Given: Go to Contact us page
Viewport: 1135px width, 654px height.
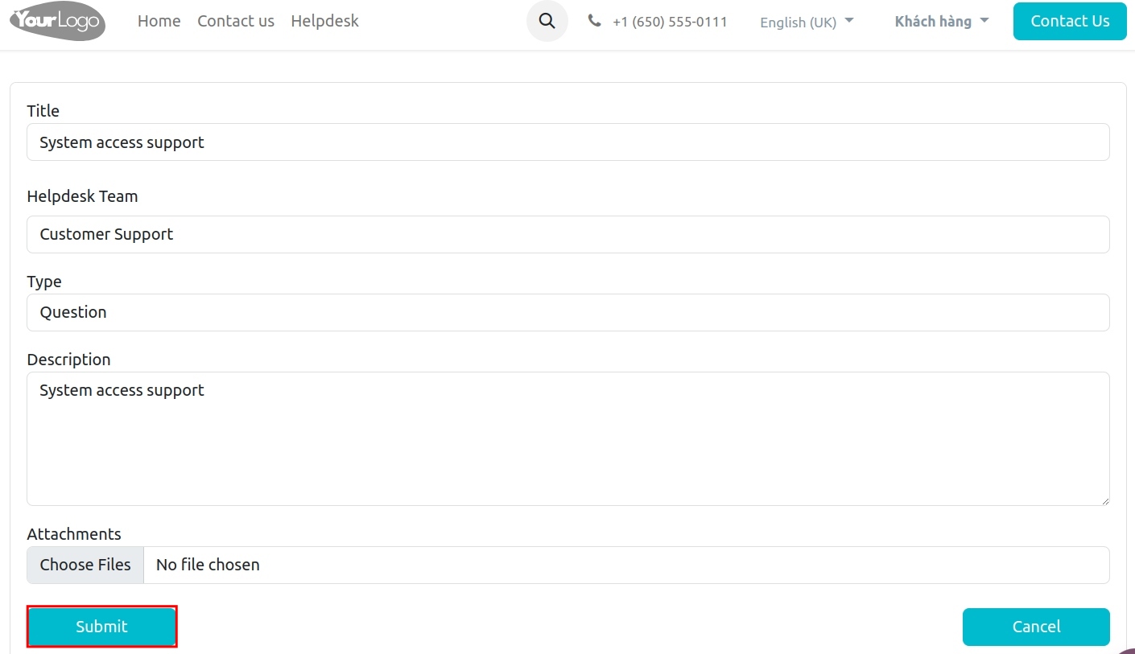Looking at the screenshot, I should pyautogui.click(x=236, y=21).
